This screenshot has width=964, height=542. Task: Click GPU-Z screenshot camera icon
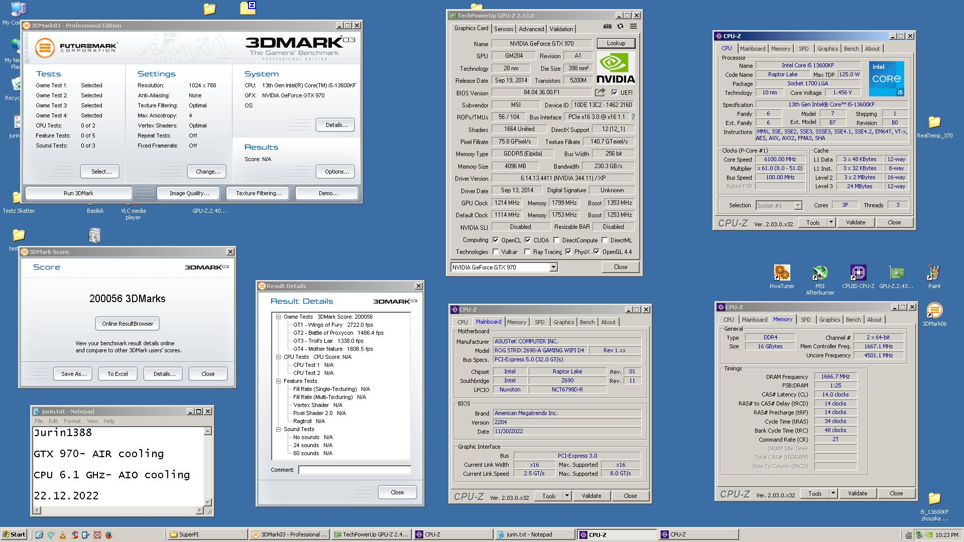[x=608, y=27]
